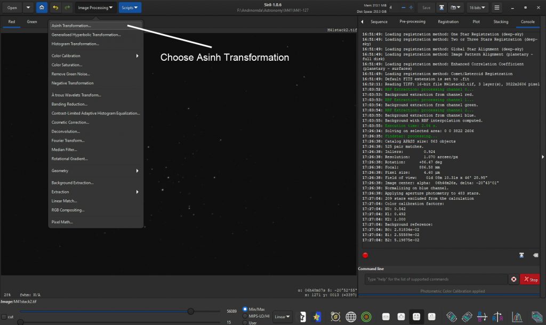Select Deconvolution menu entry

tap(95, 131)
